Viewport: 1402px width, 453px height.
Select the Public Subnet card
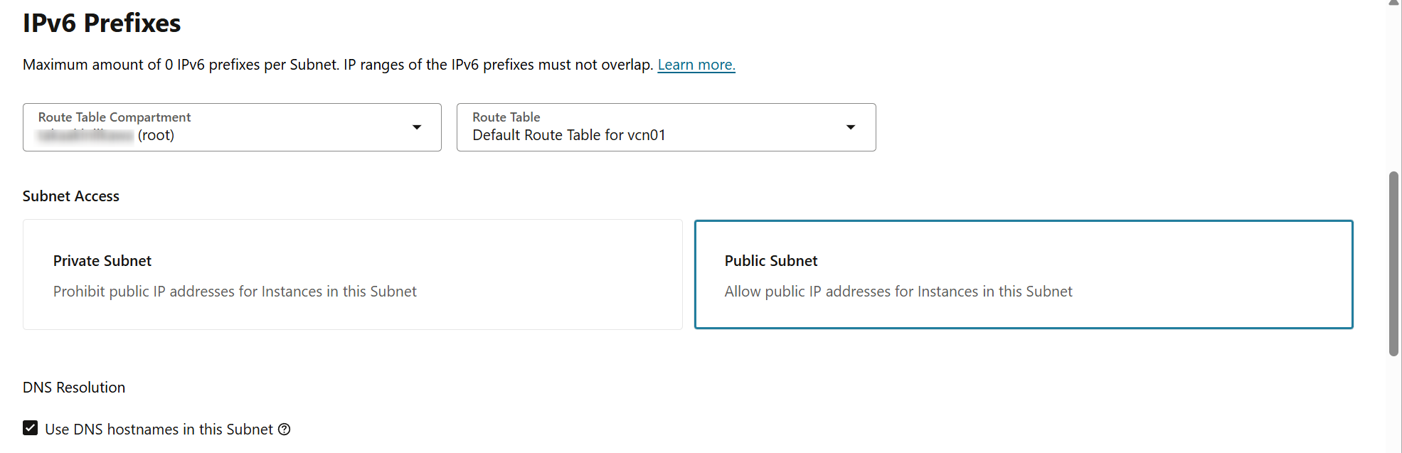[x=1024, y=275]
